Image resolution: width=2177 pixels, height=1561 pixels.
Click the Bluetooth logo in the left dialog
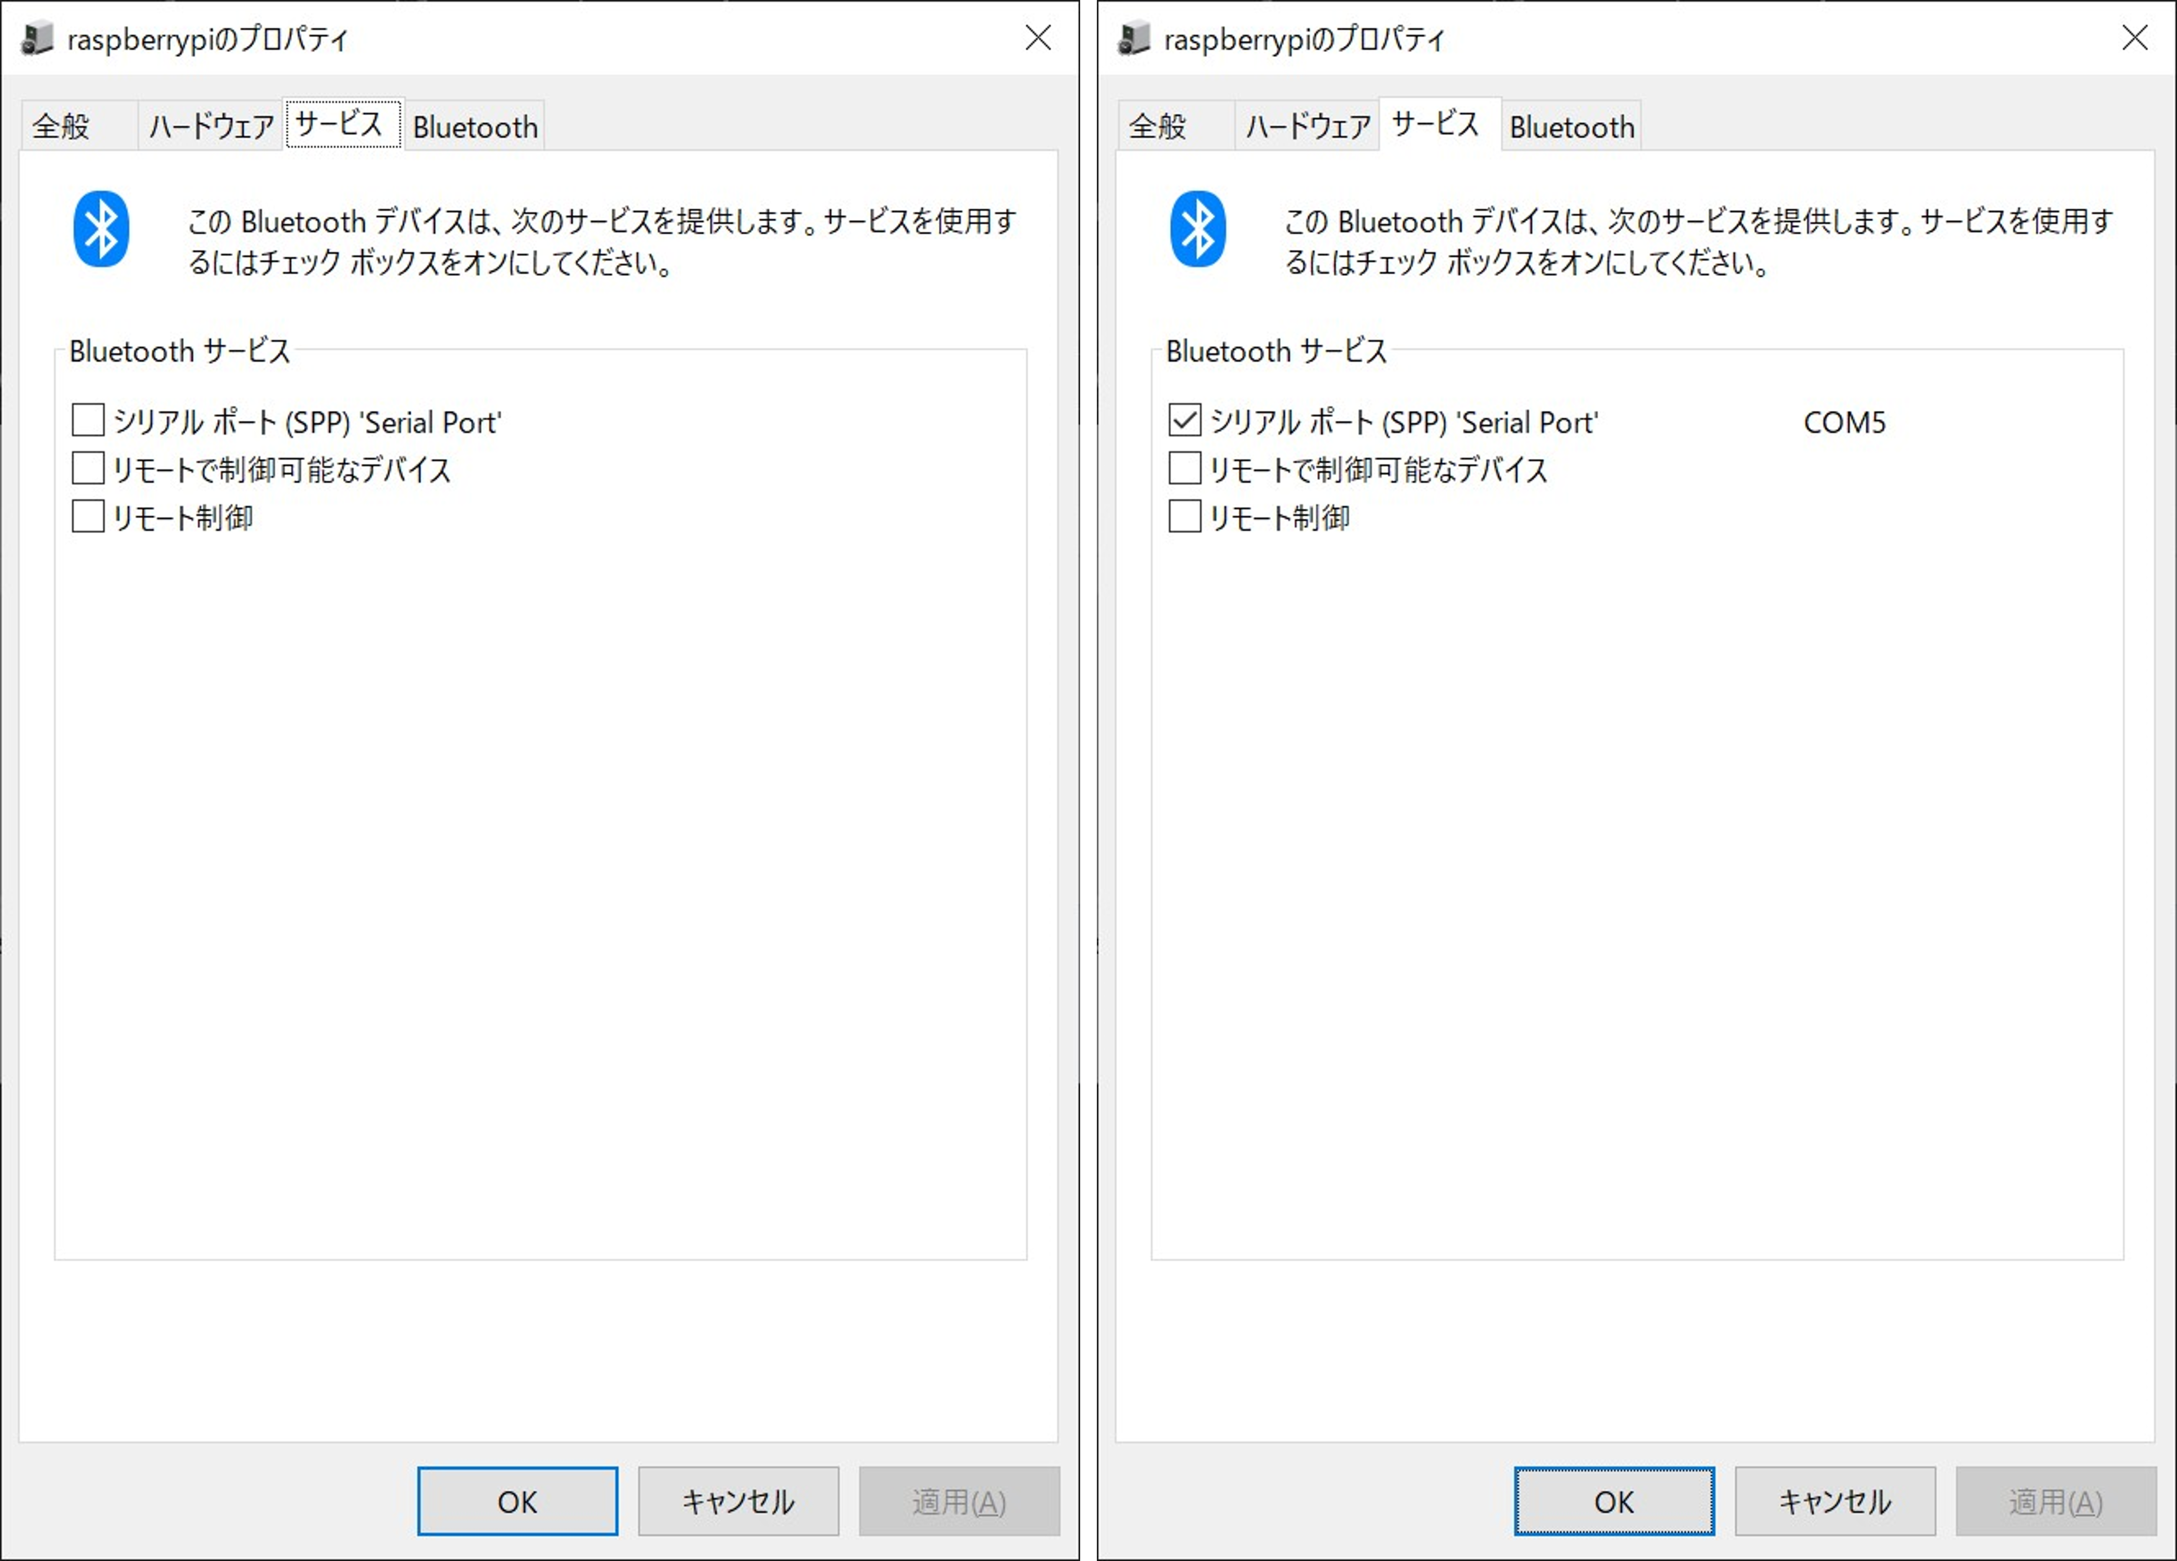[x=101, y=229]
